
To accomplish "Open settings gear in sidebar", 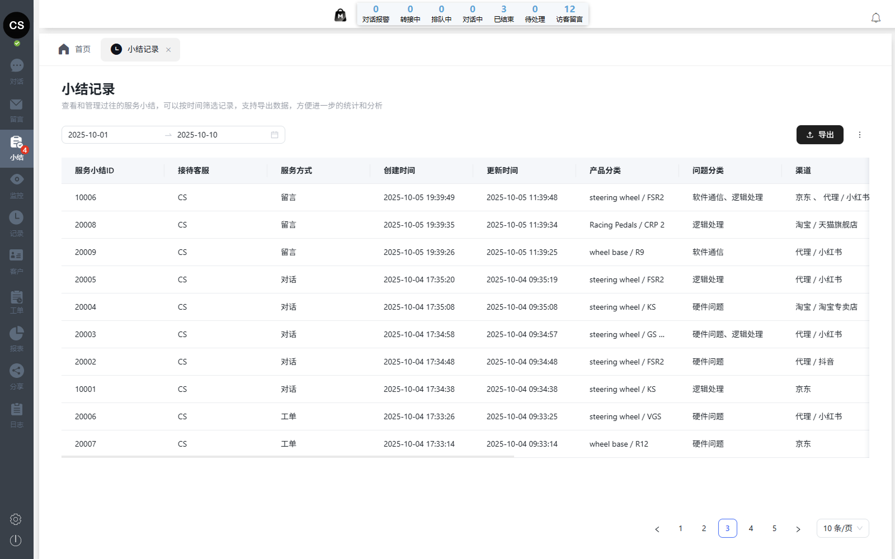I will [16, 519].
